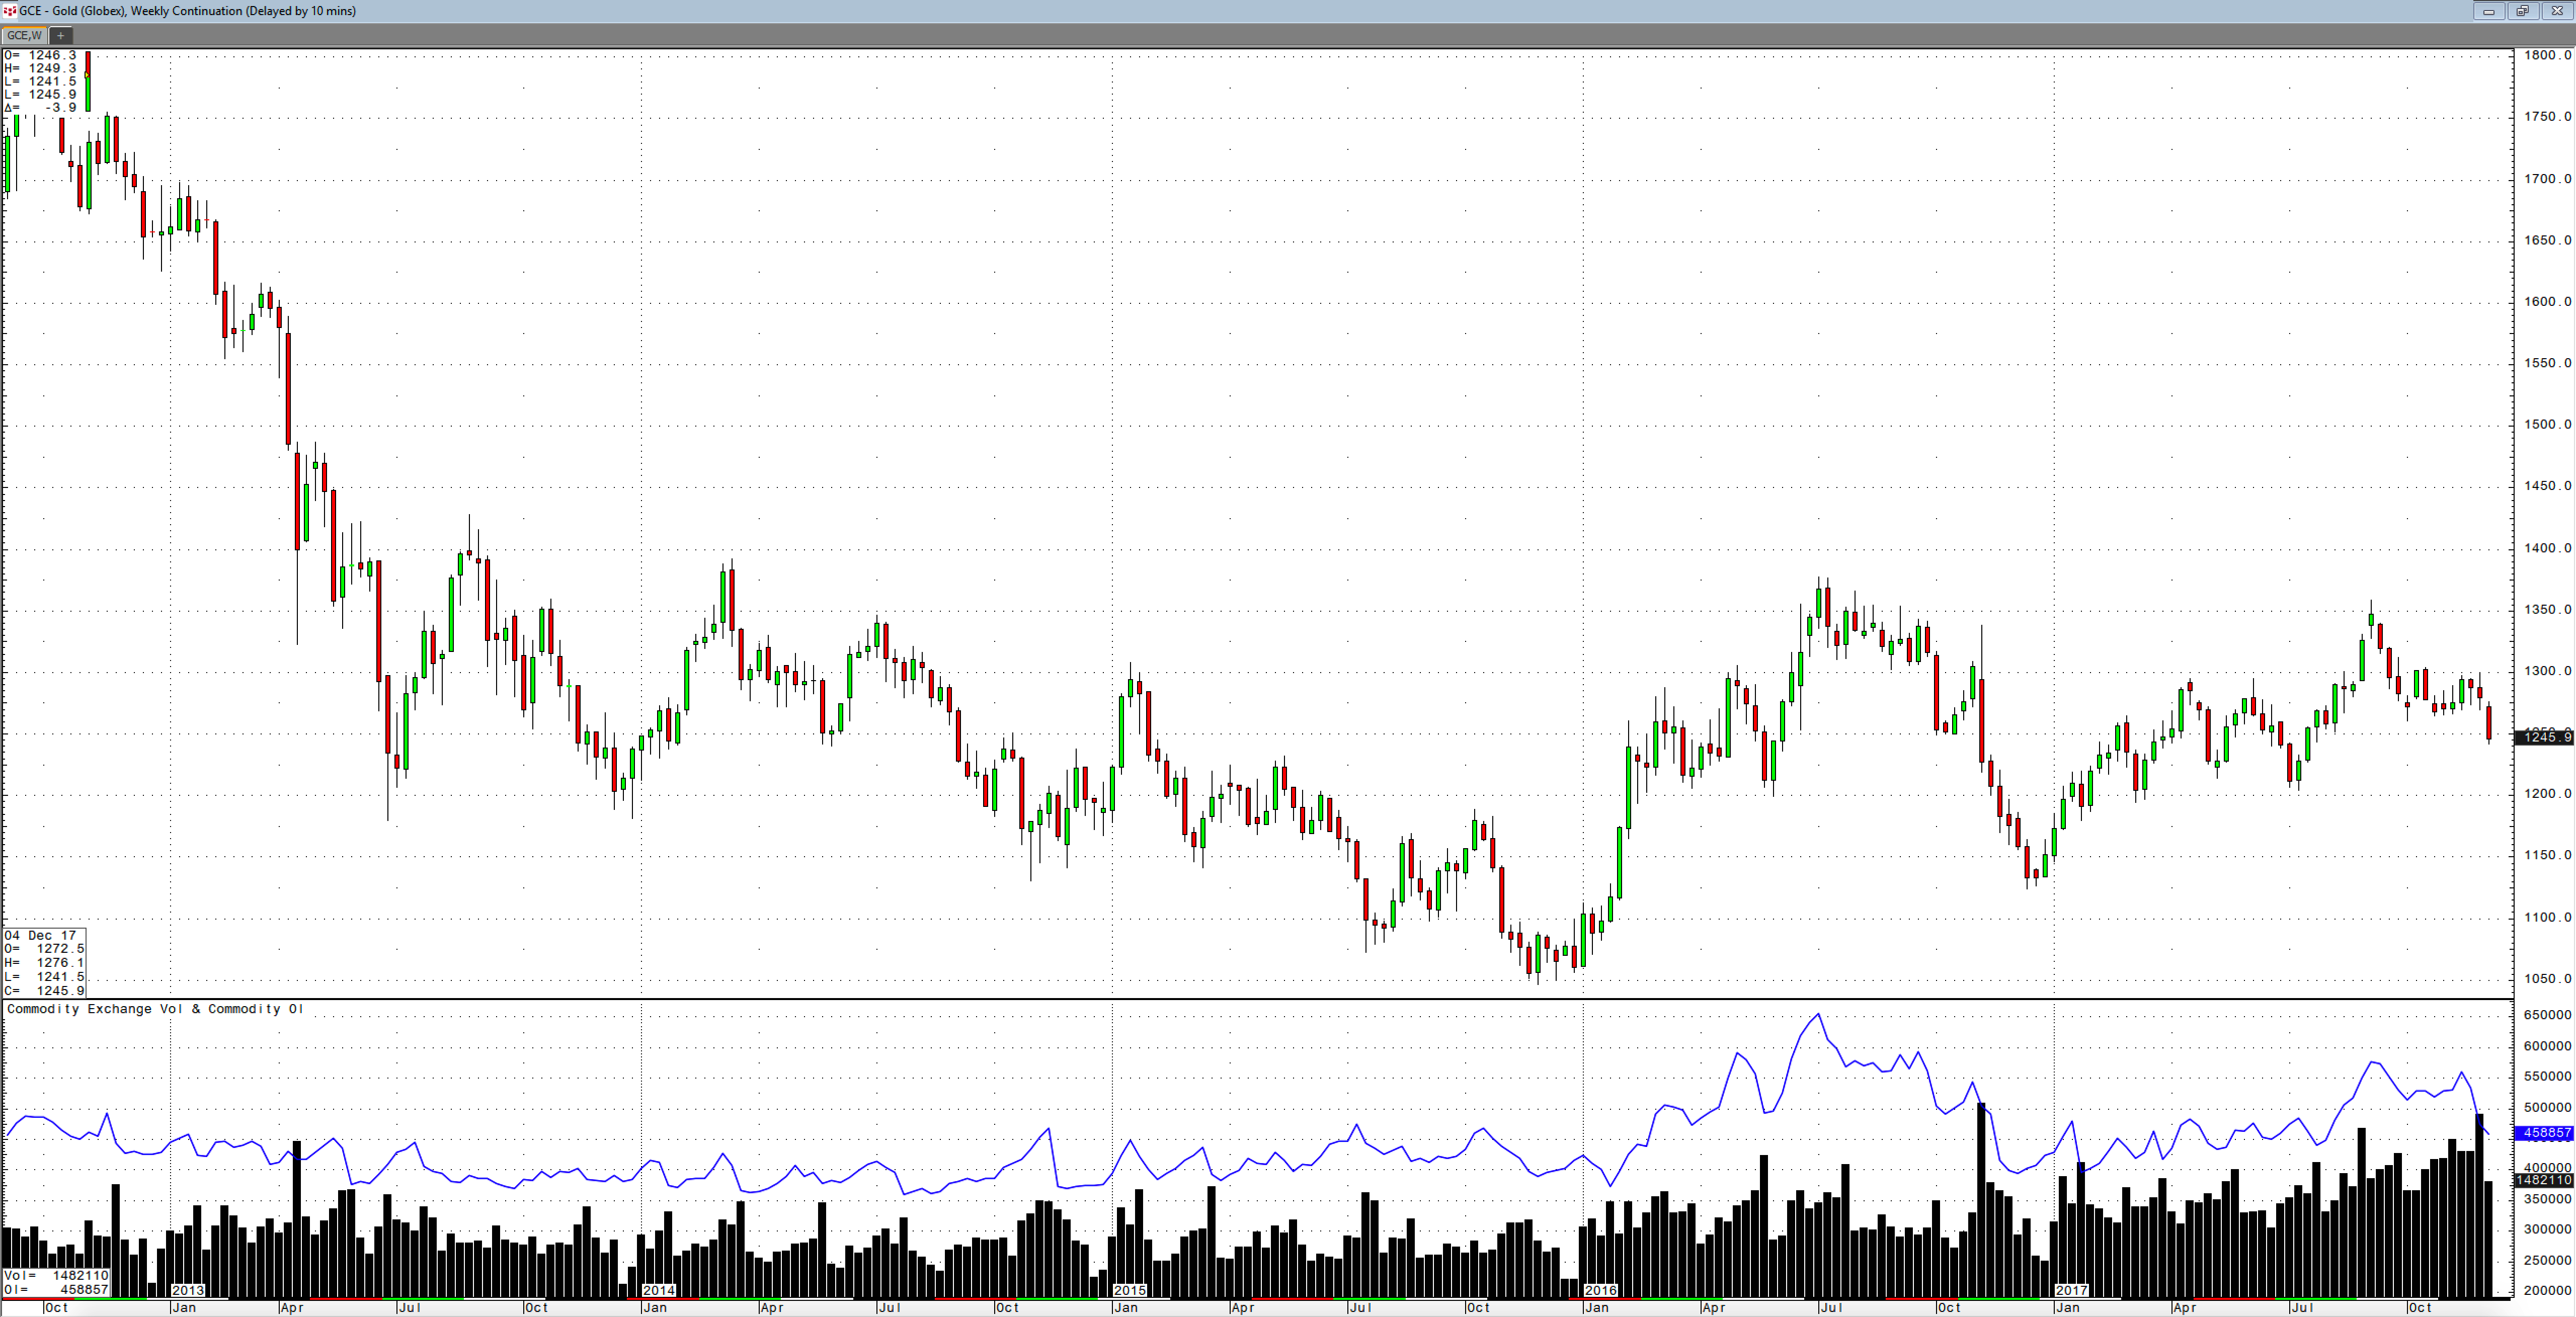Click the red-green daily range bar beside the quote box
This screenshot has width=2576, height=1317.
[88, 81]
